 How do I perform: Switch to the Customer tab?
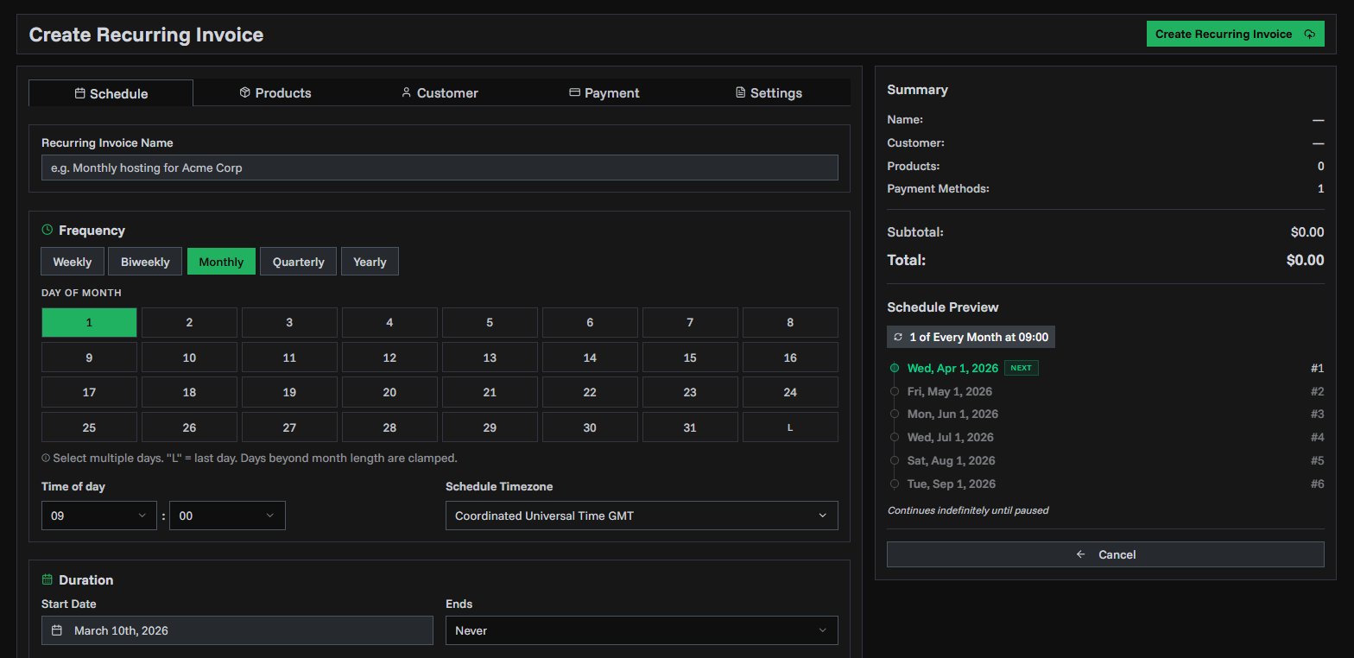[x=440, y=93]
